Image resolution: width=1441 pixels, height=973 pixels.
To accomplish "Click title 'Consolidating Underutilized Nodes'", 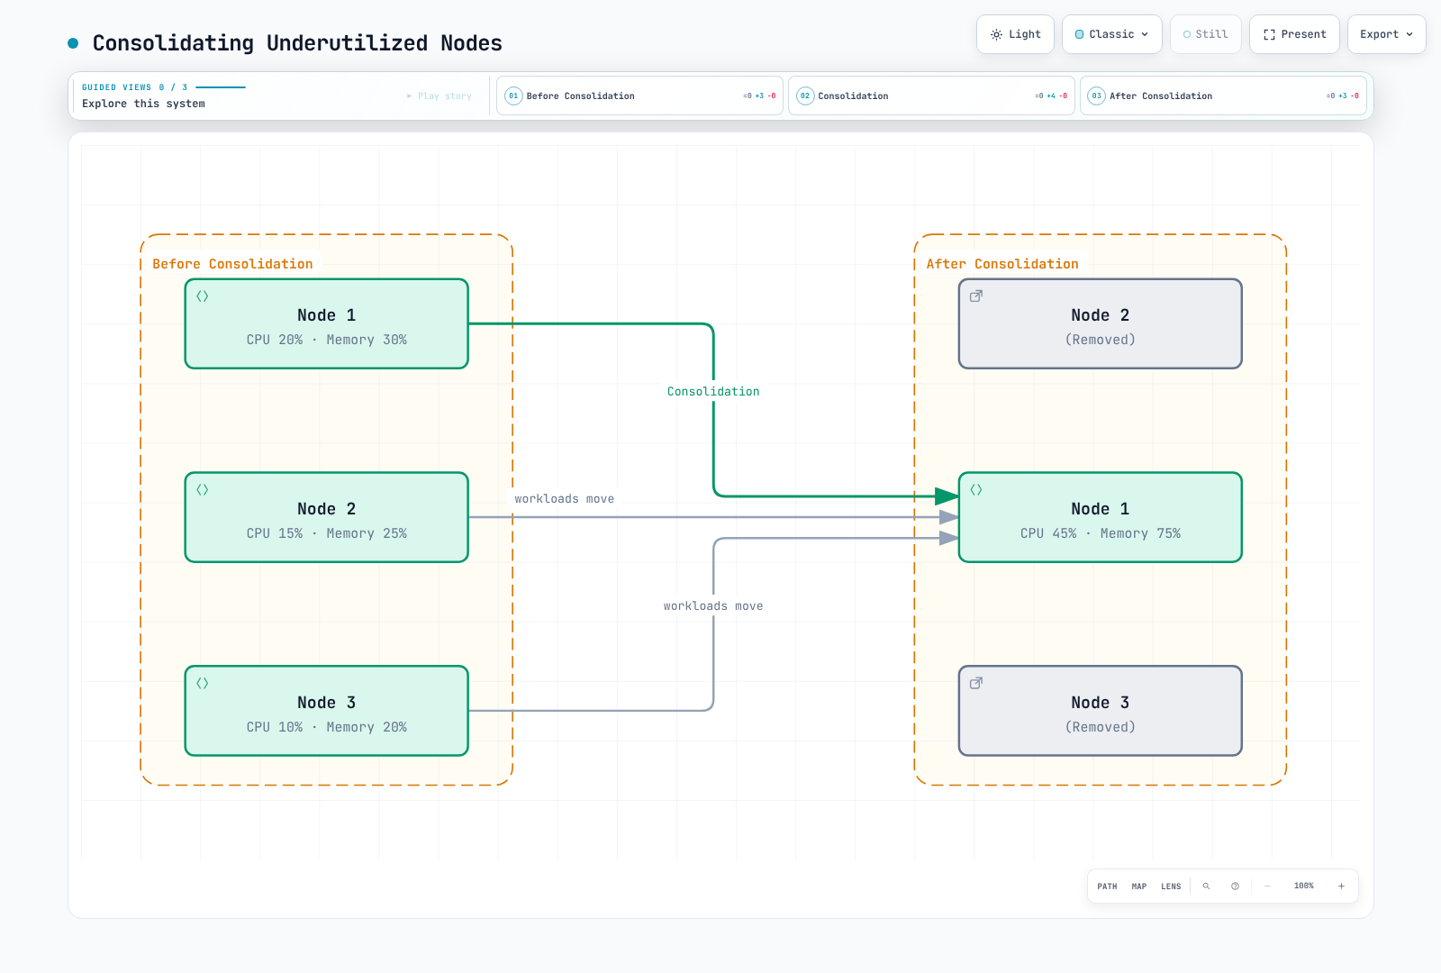I will pyautogui.click(x=297, y=43).
